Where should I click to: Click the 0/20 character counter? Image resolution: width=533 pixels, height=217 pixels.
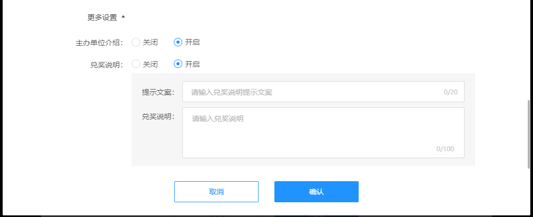[451, 92]
